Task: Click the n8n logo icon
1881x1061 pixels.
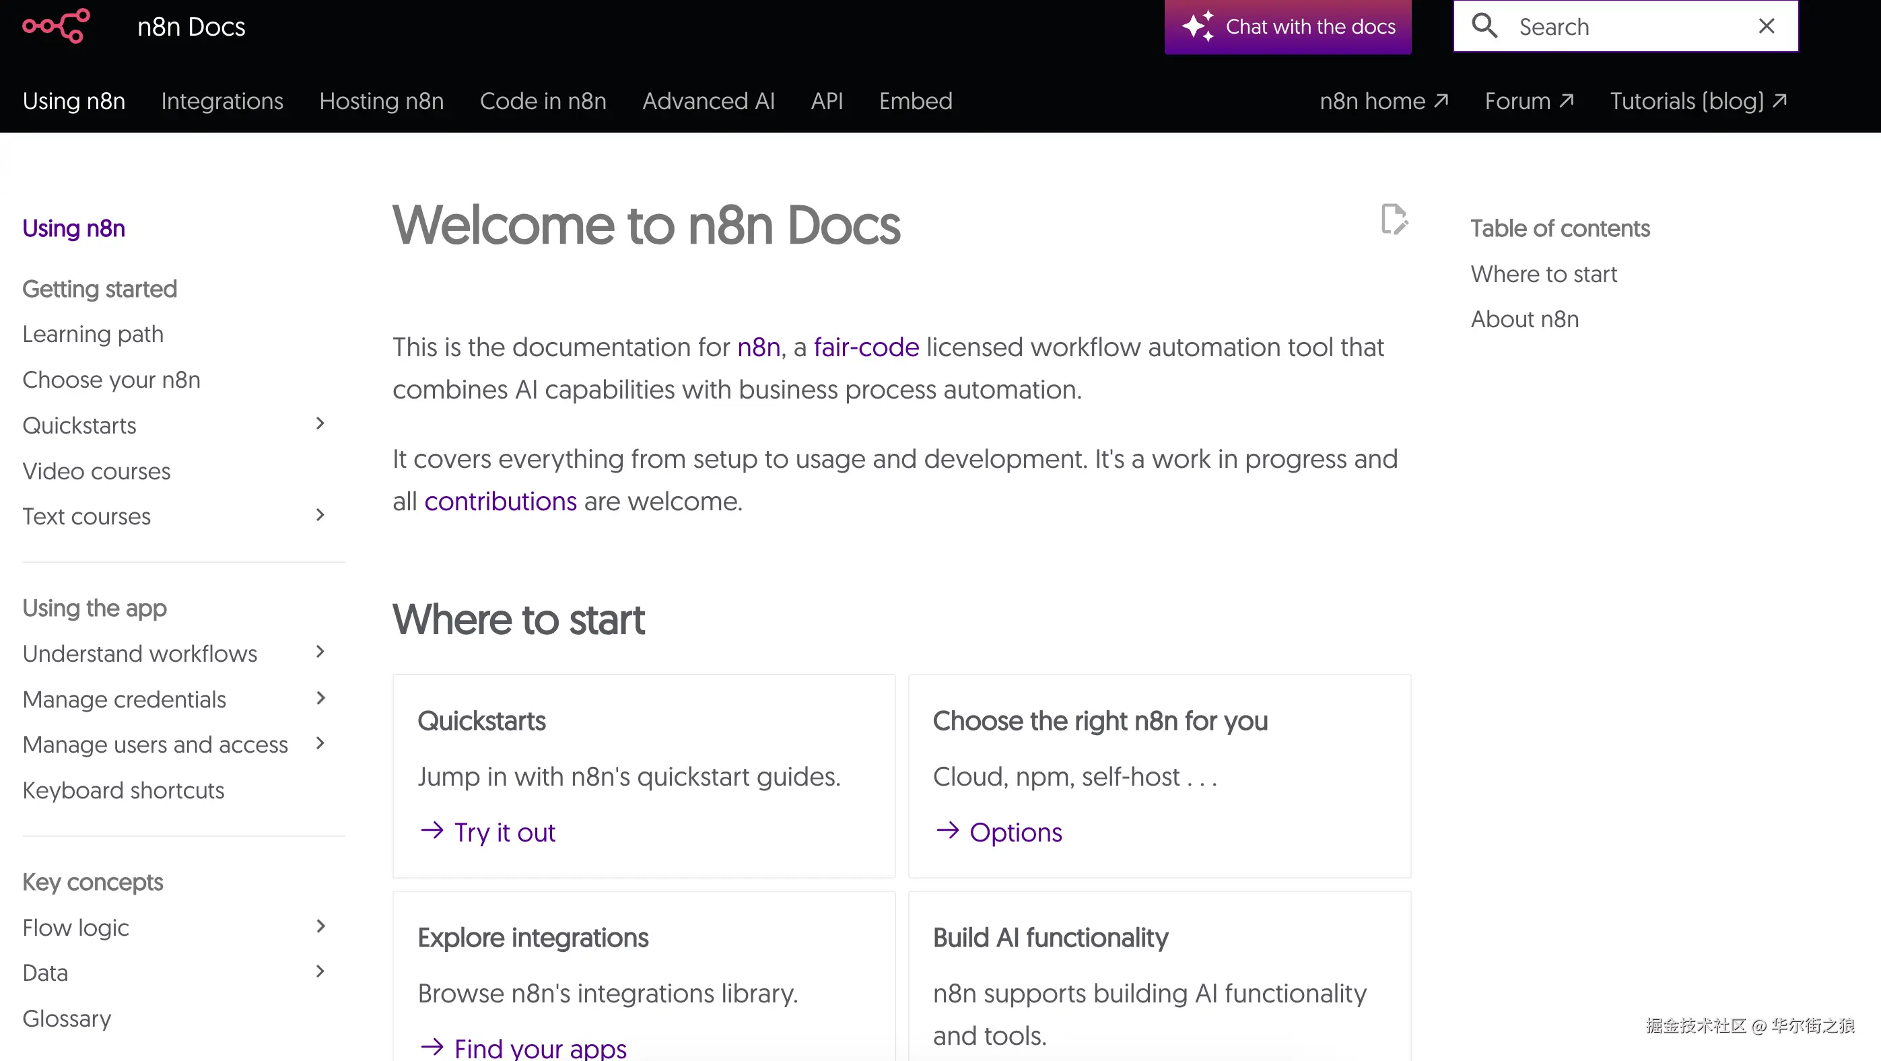Action: [x=57, y=26]
